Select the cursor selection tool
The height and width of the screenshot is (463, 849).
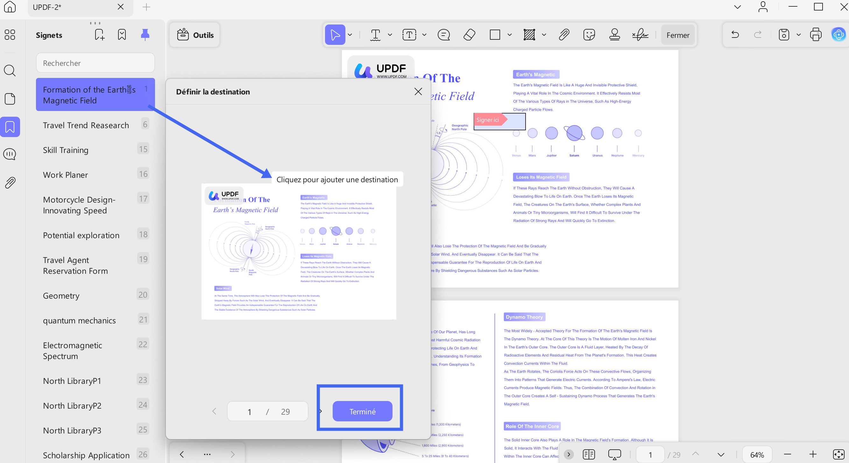coord(335,35)
